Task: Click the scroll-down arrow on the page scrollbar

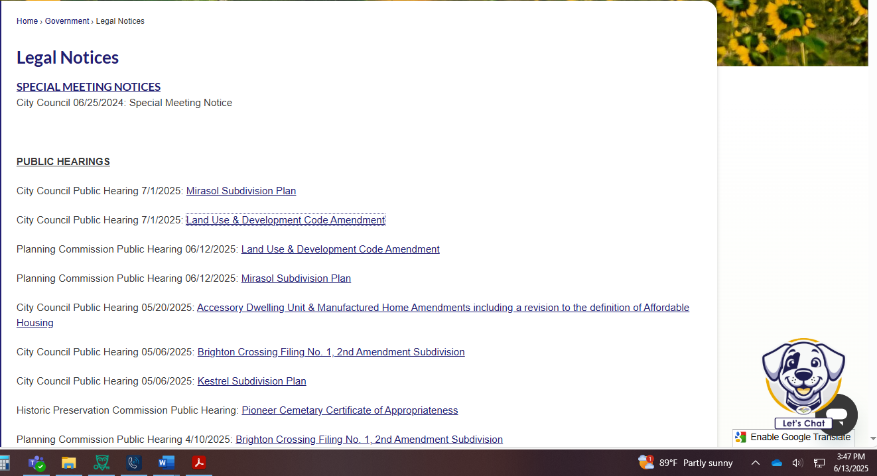Action: tap(872, 439)
